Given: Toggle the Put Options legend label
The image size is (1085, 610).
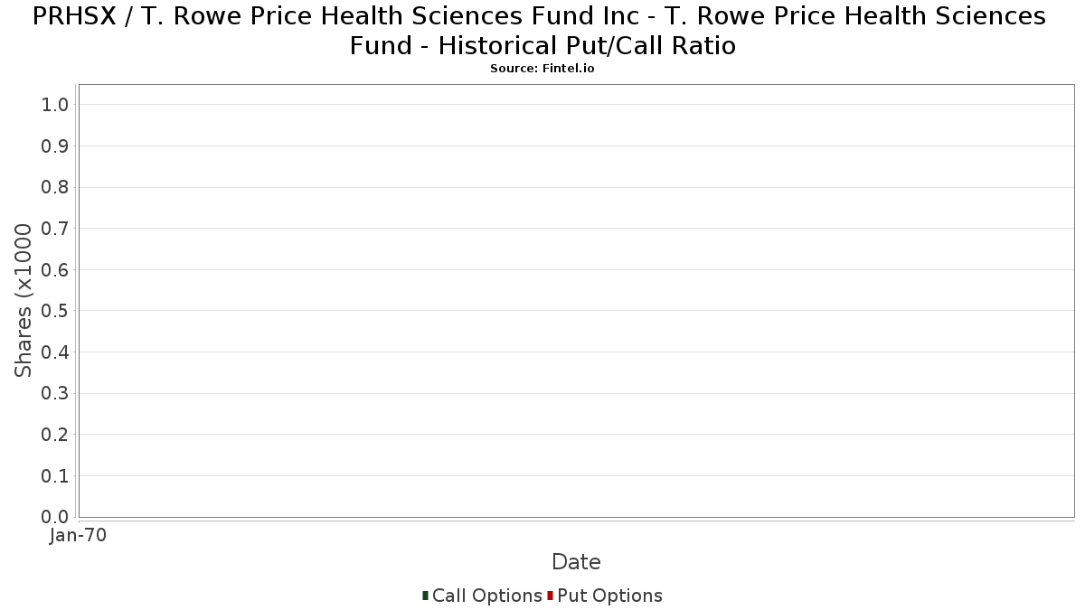Looking at the screenshot, I should [x=609, y=596].
